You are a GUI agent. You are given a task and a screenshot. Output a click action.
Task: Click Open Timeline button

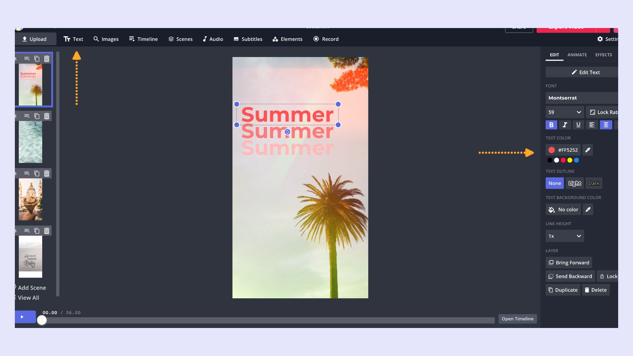(x=517, y=319)
